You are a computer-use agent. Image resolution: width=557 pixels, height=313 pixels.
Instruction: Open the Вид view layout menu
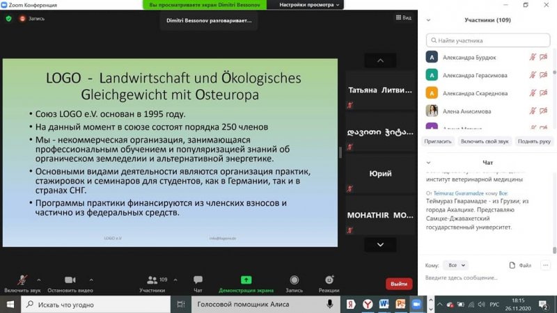(404, 17)
